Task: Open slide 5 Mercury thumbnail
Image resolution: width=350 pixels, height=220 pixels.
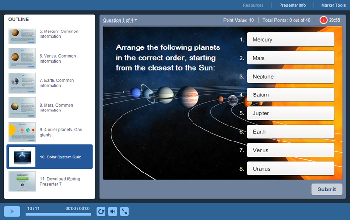Action: tap(22, 36)
